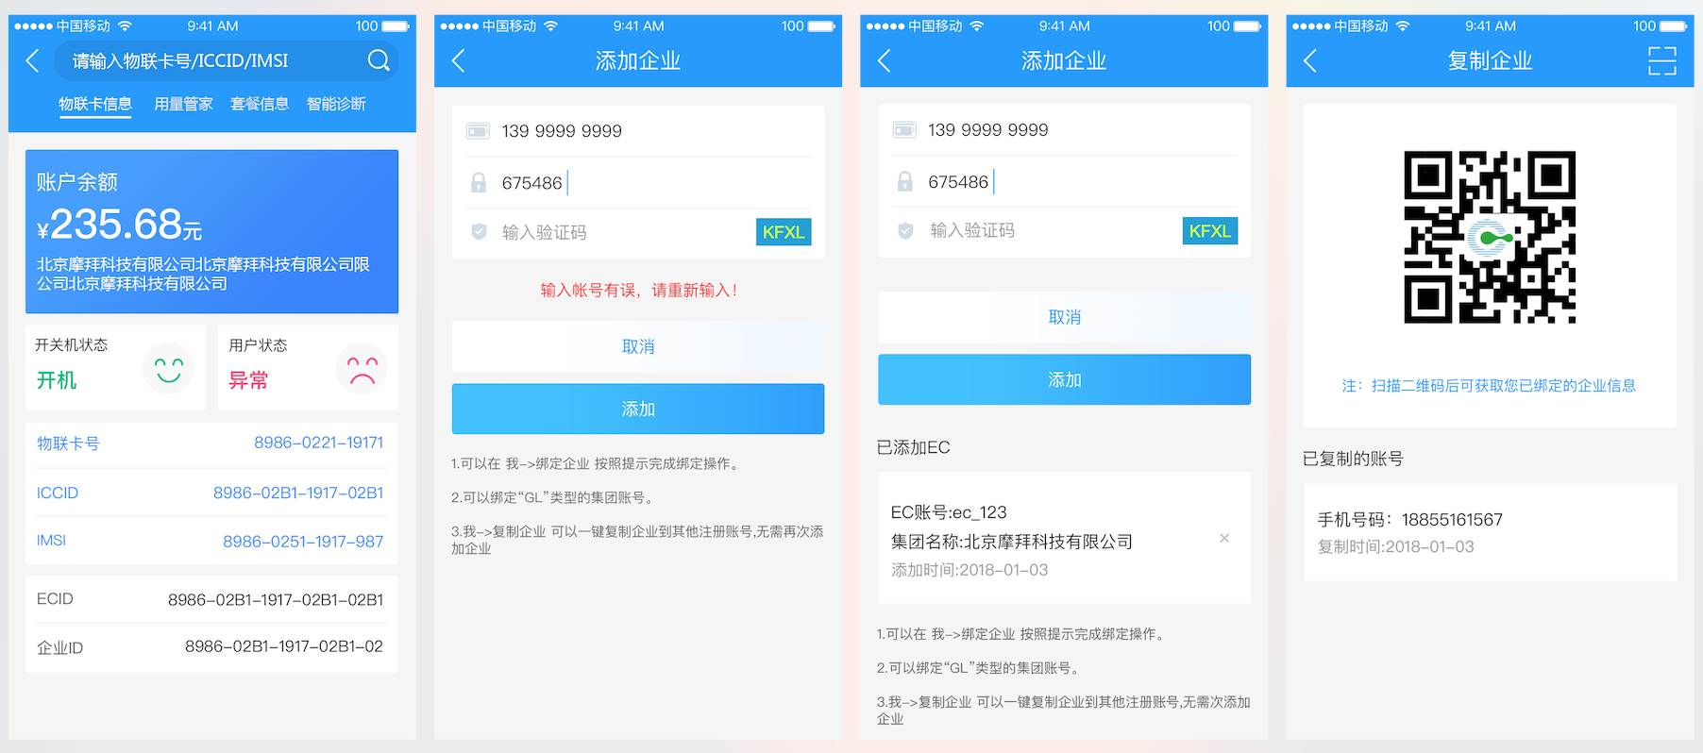Open the 开关机状态 开机 card
The image size is (1703, 753).
(115, 367)
